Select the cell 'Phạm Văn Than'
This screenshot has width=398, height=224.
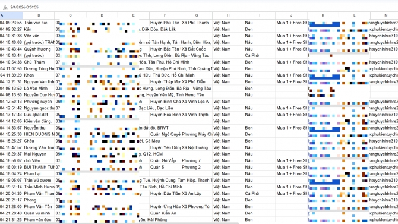[x=39, y=194]
